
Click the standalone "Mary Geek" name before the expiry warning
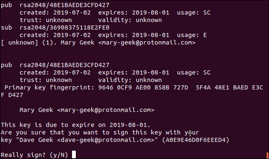click(36, 110)
